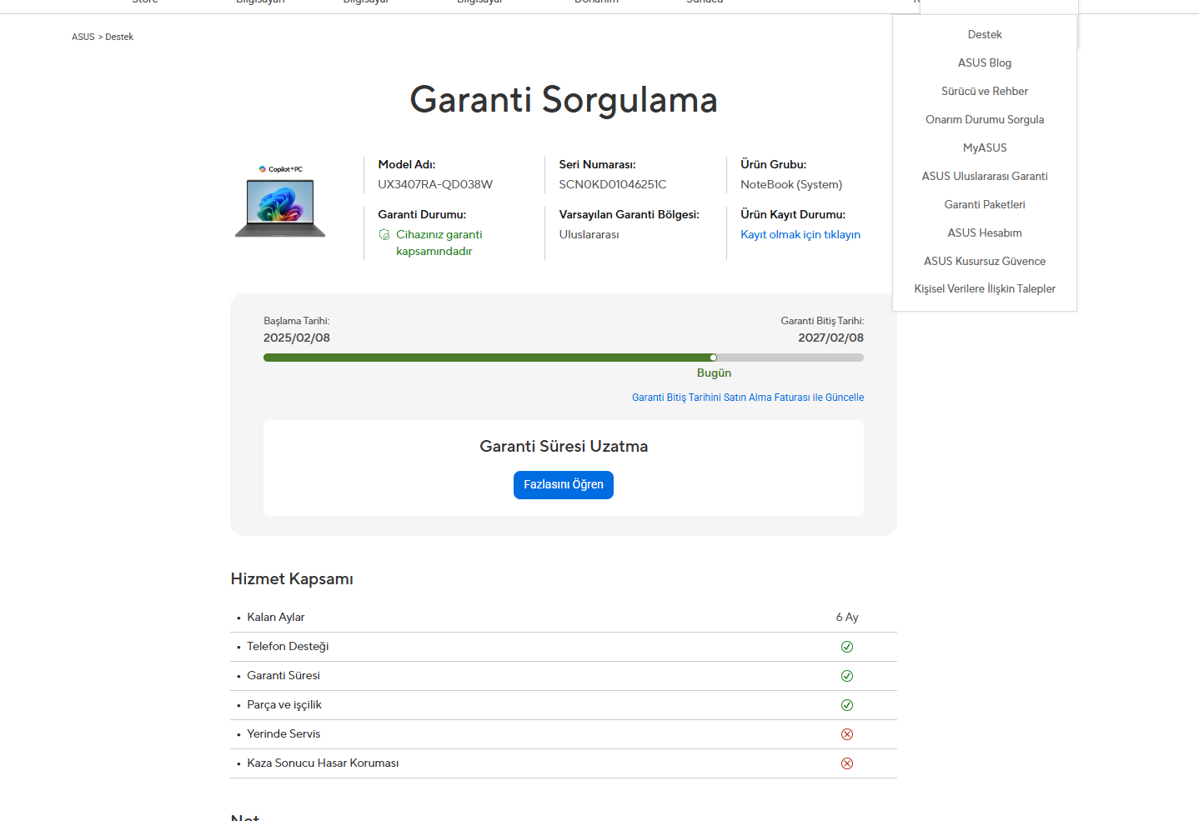
Task: Click the Garanti Süresi row label
Action: coord(283,676)
